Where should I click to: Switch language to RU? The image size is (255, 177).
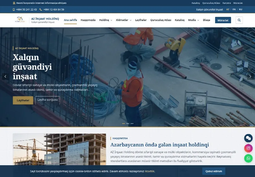click(x=241, y=10)
